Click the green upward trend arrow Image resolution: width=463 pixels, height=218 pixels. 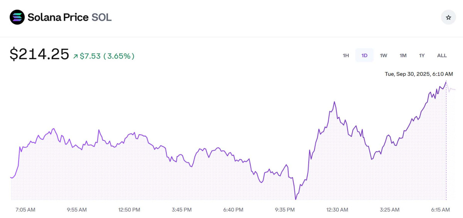76,56
